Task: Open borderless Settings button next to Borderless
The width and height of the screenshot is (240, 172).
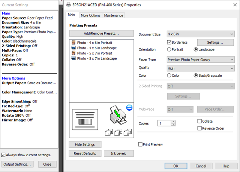Action: 215,42
